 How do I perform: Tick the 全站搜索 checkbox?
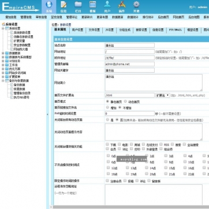click(x=184, y=144)
